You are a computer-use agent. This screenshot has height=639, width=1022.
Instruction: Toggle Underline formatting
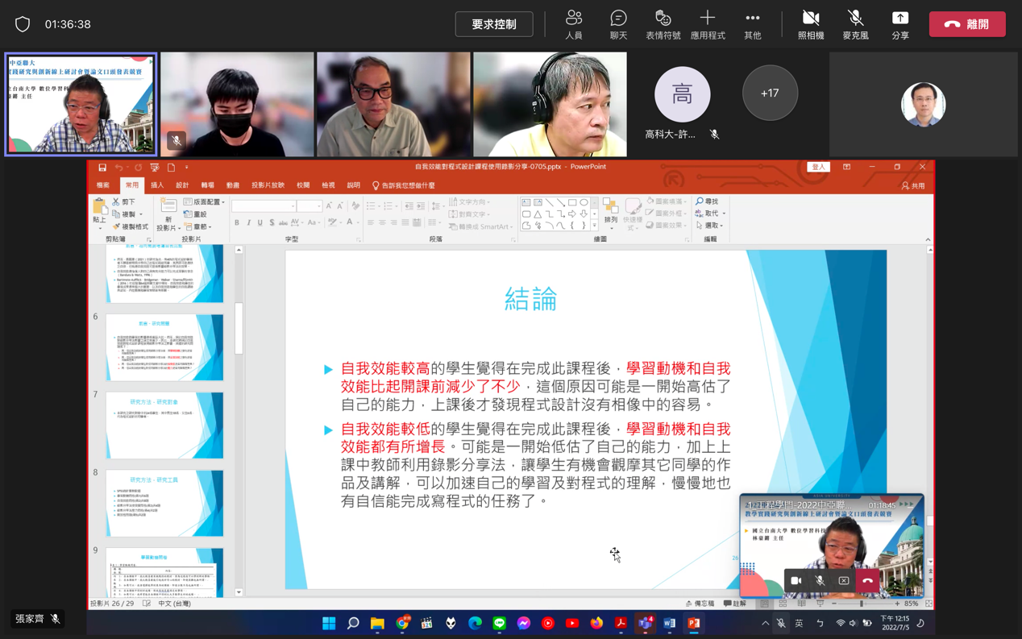coord(260,222)
